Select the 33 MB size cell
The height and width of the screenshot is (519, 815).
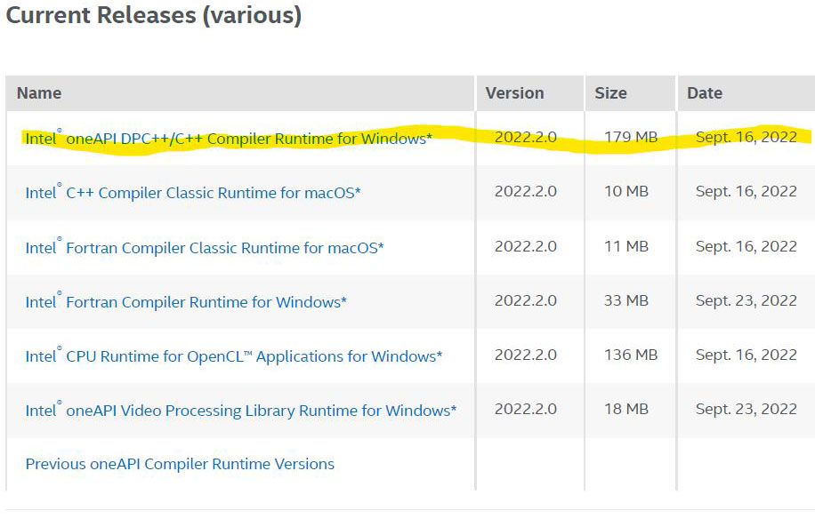tap(626, 300)
